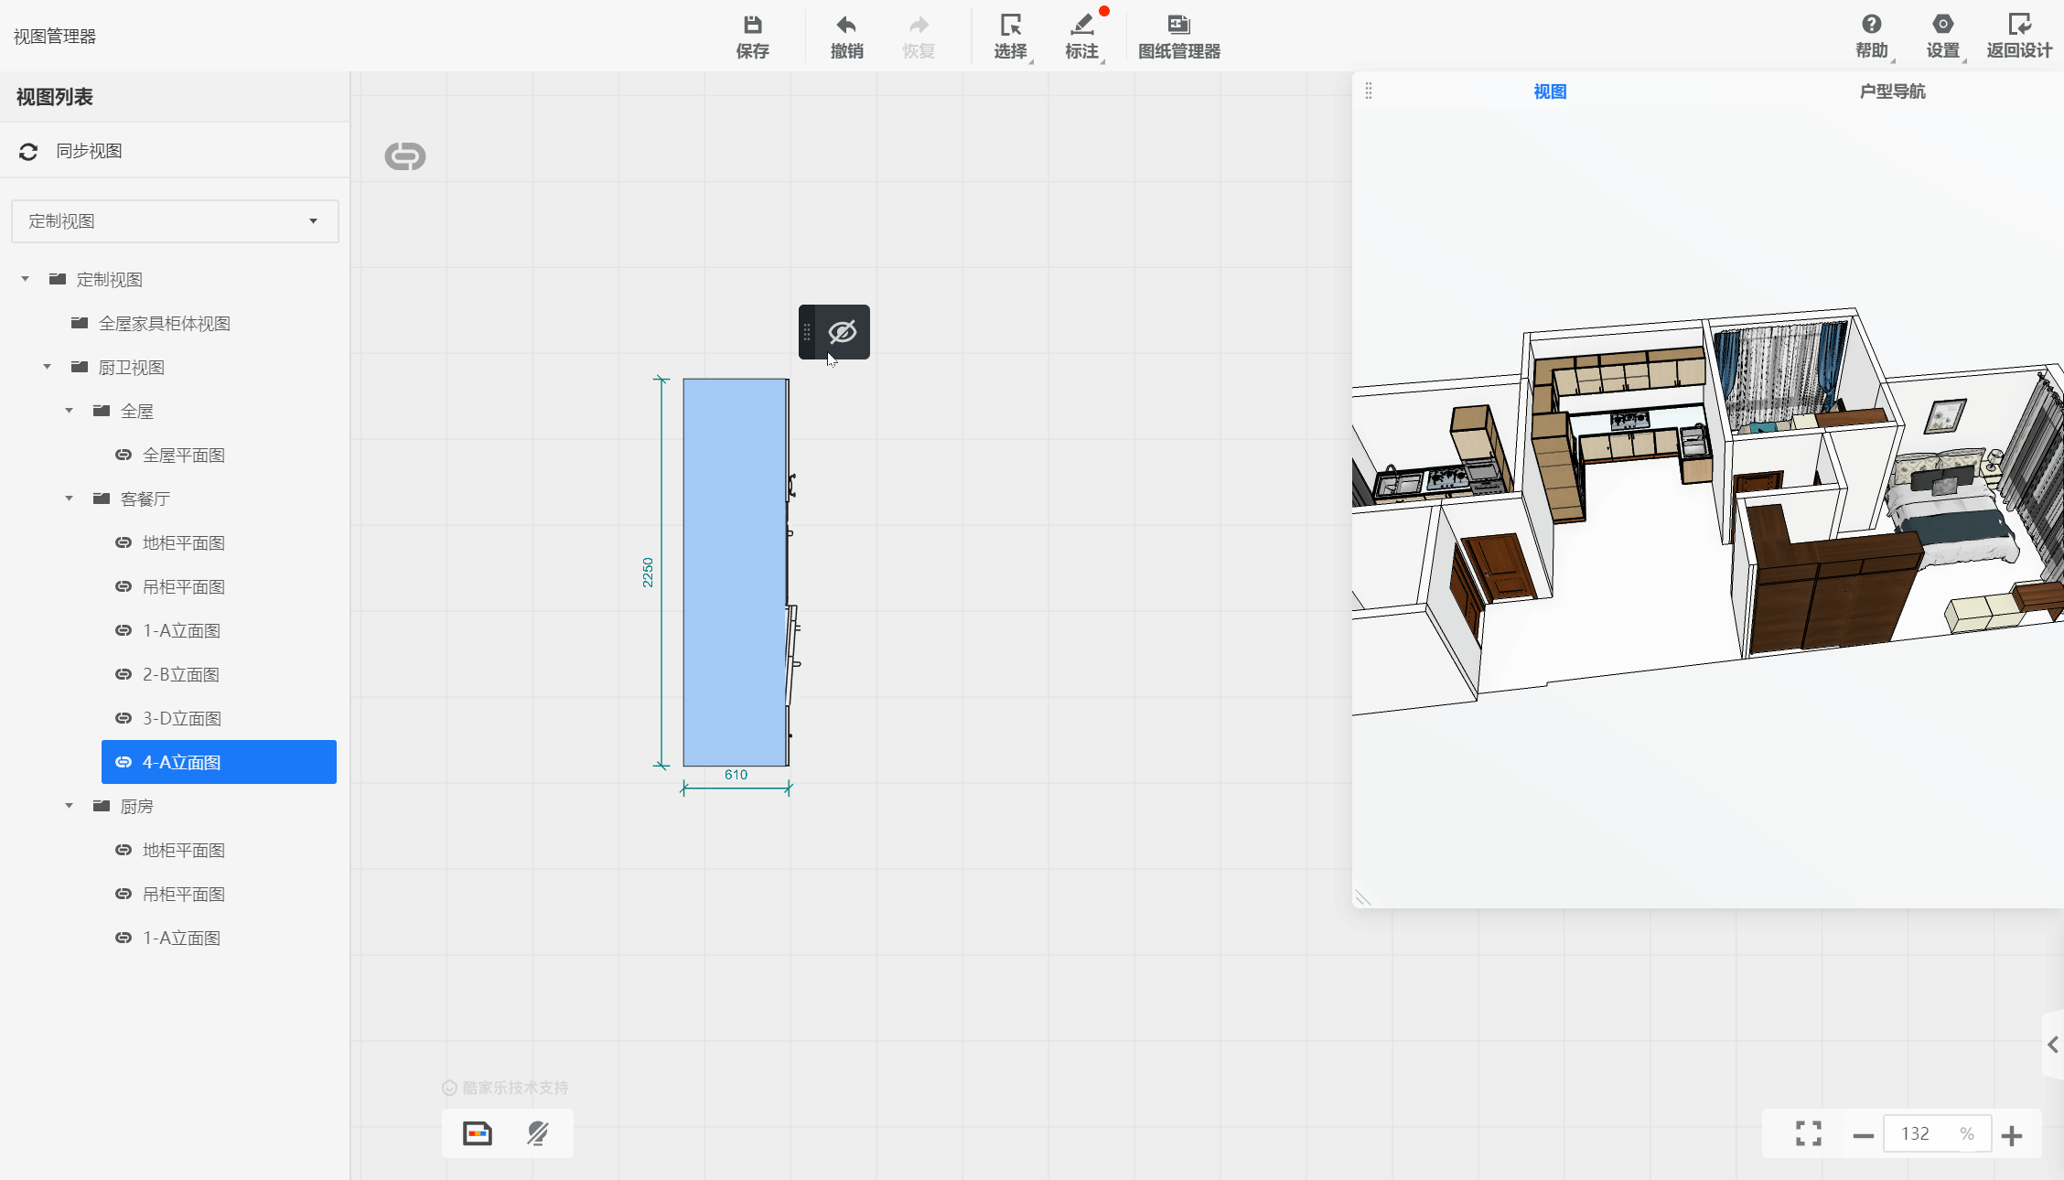Viewport: 2064px width, 1180px height.
Task: Switch to the 视图 tab
Action: pyautogui.click(x=1550, y=91)
